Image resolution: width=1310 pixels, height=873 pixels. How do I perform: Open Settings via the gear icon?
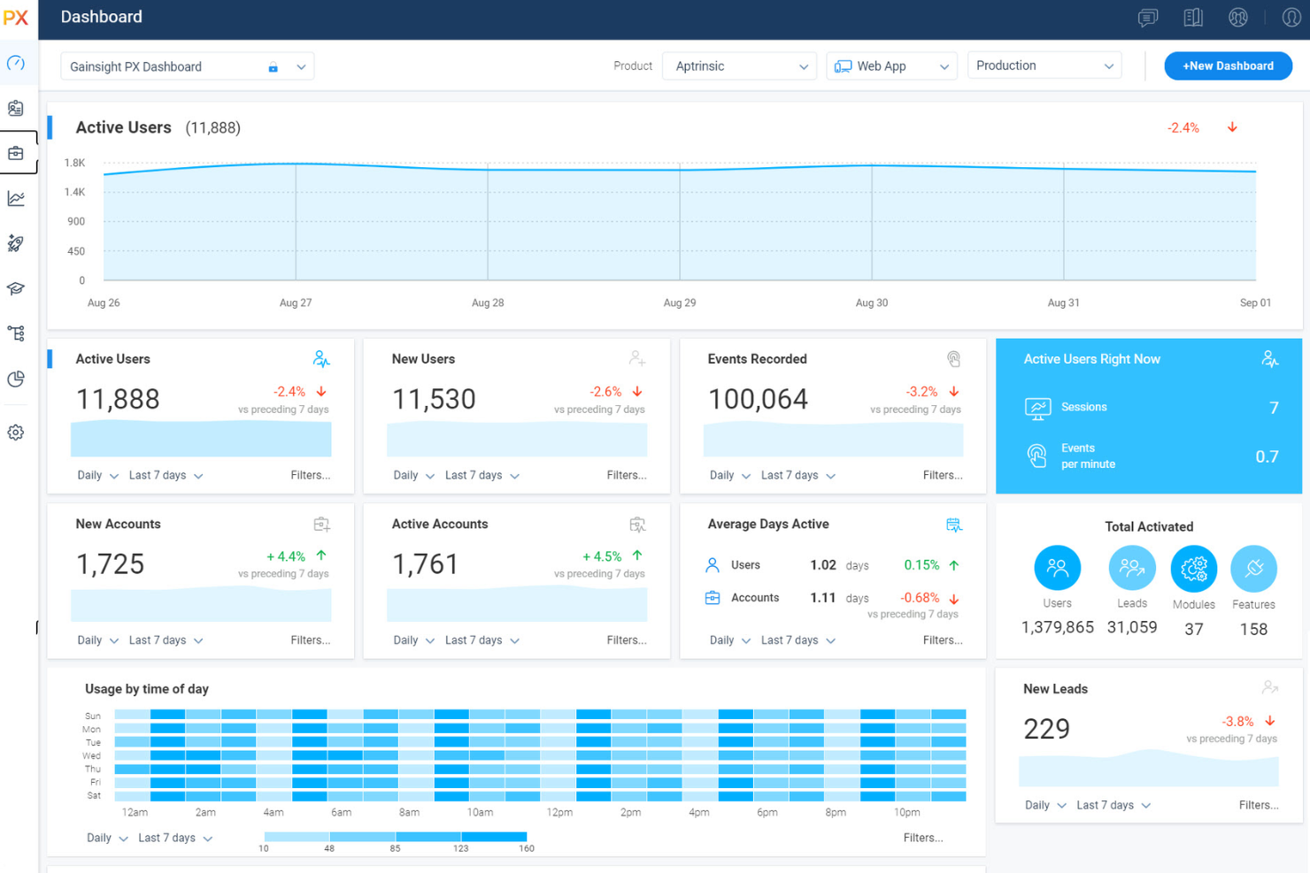pos(16,432)
